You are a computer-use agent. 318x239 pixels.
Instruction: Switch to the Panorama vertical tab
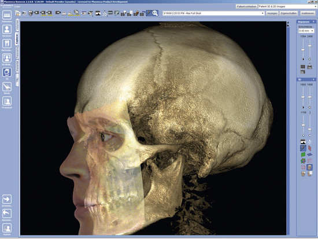(17, 53)
